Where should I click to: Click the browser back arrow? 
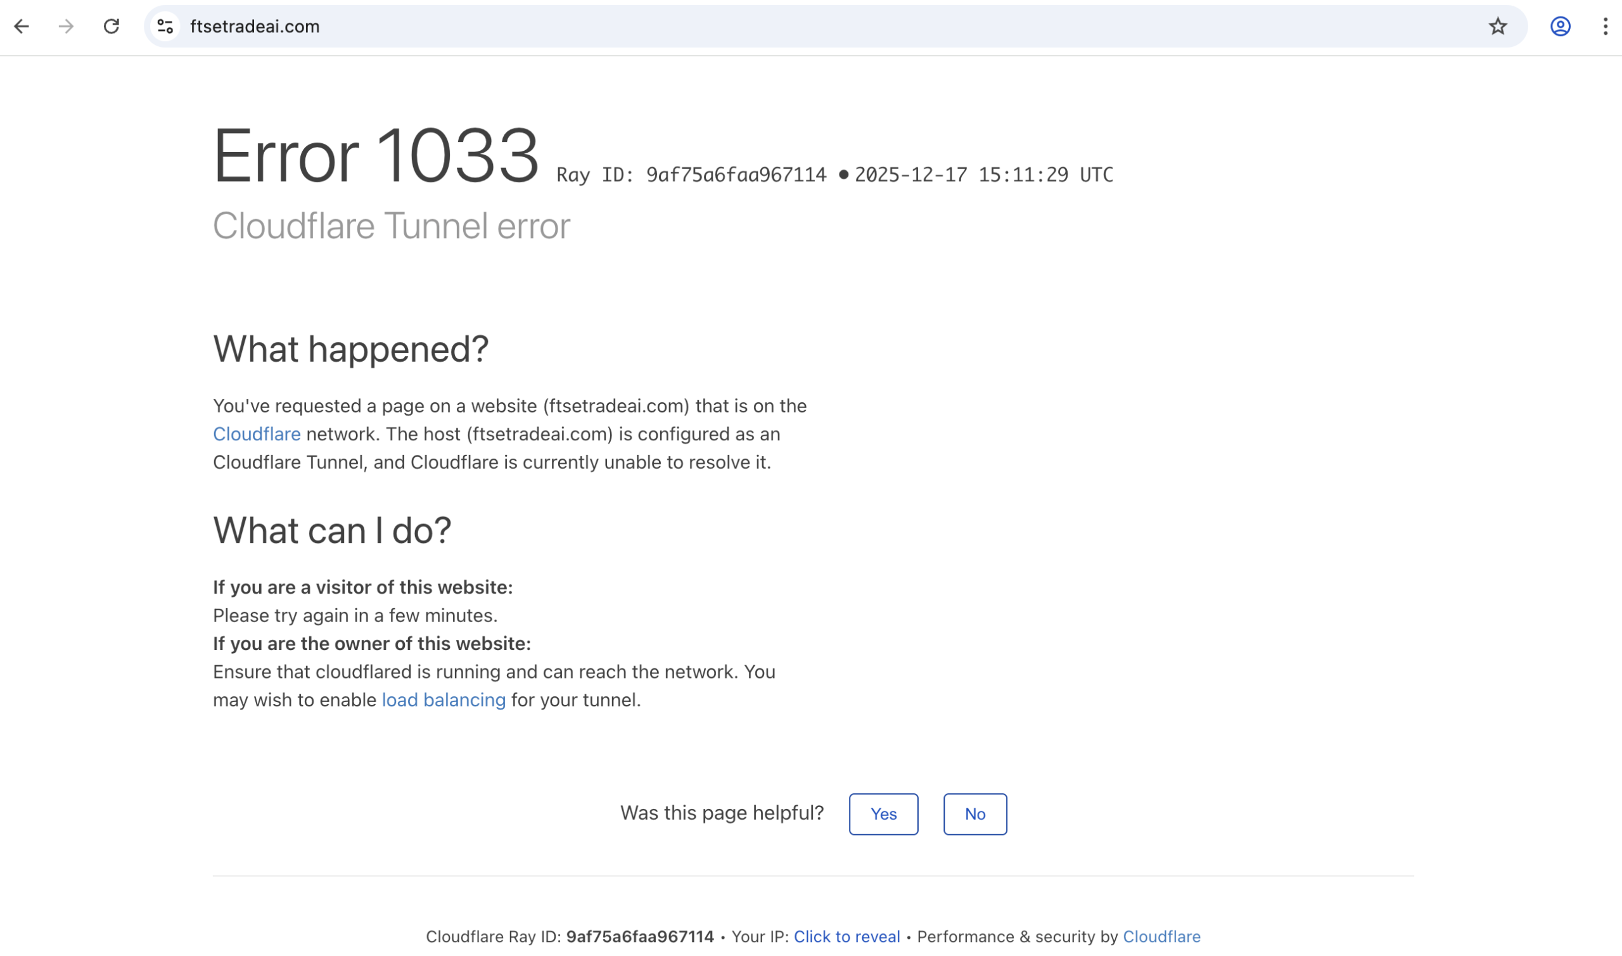click(22, 27)
